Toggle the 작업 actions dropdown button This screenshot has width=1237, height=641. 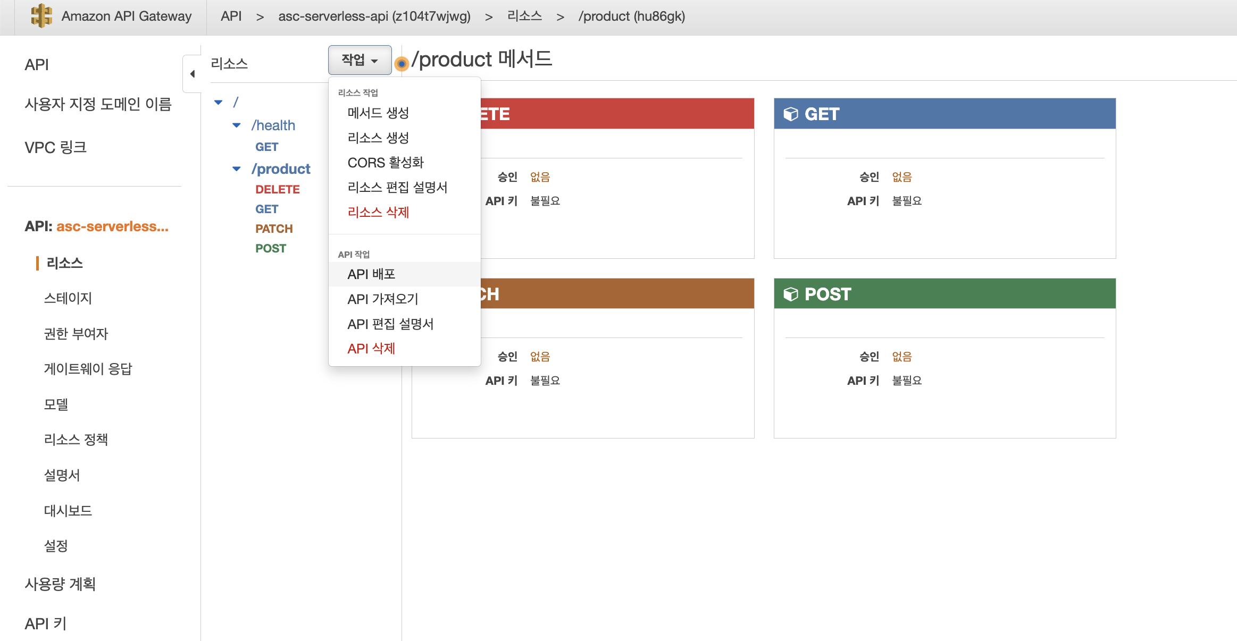(360, 60)
